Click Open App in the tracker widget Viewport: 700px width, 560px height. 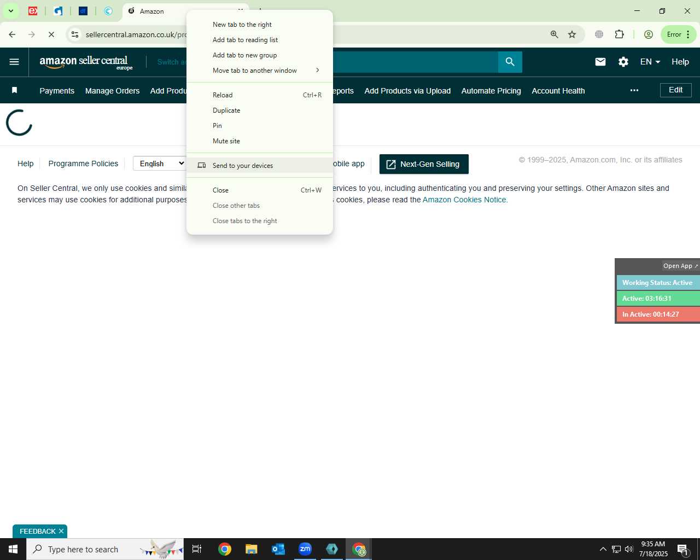click(680, 266)
